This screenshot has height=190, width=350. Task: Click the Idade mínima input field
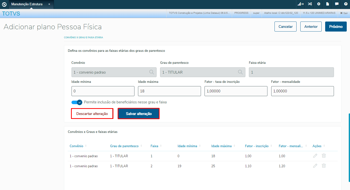pos(103,91)
